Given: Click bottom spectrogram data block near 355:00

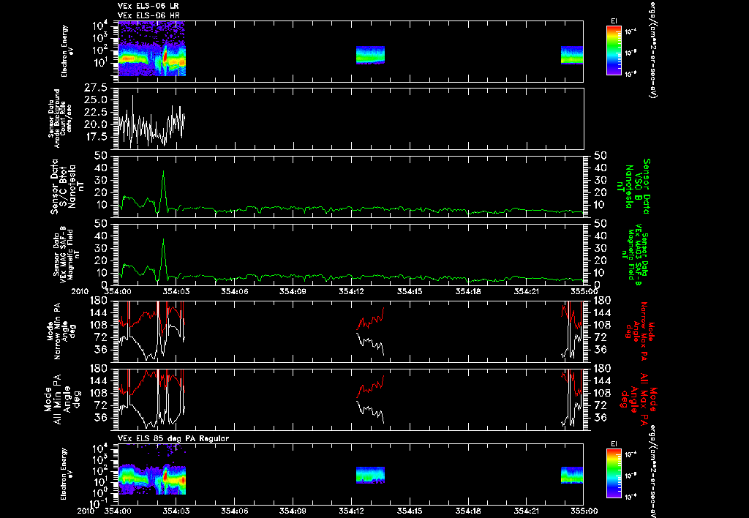Looking at the screenshot, I should pos(572,475).
